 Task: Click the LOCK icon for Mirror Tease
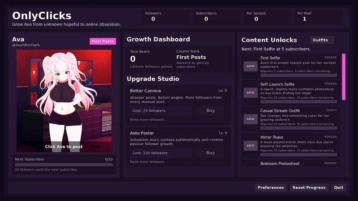tap(251, 146)
